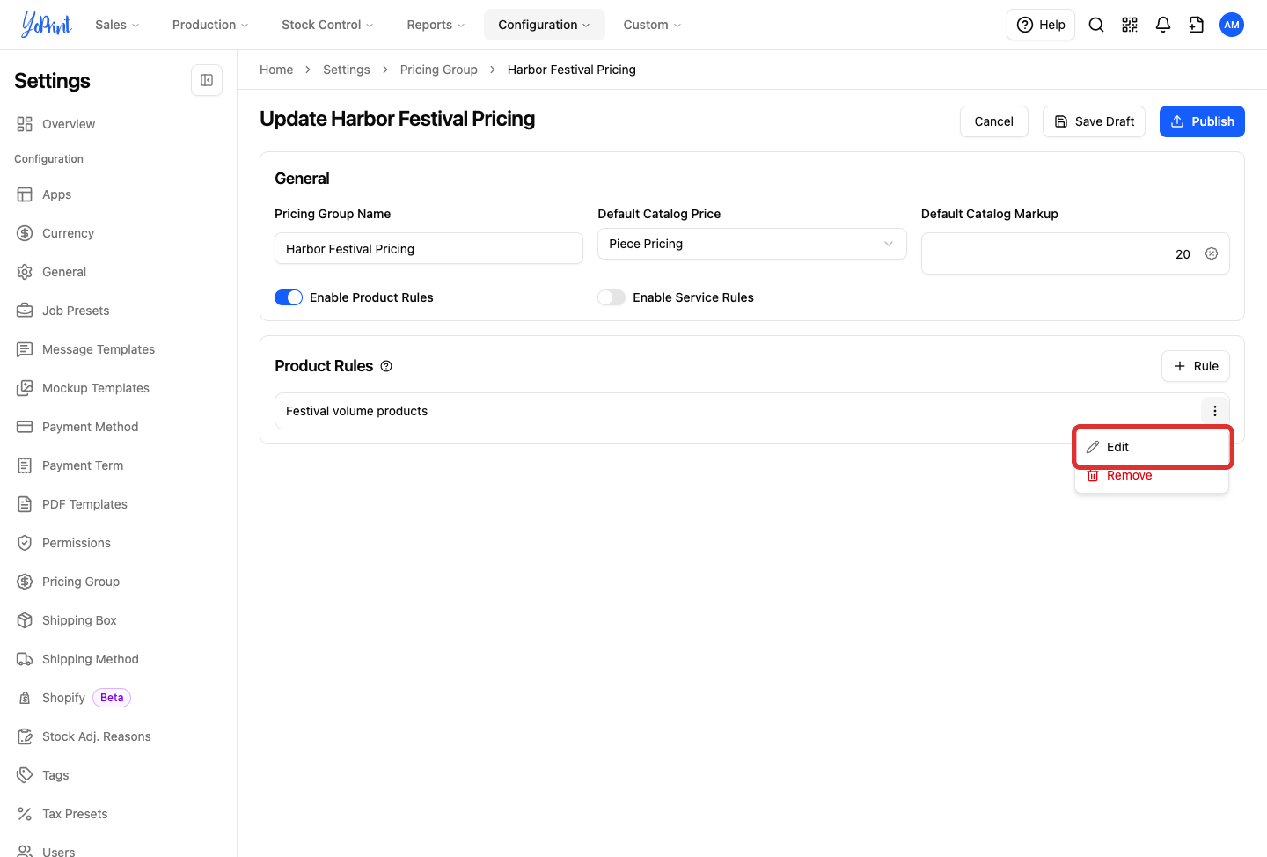Click the PDF Templates icon
This screenshot has width=1267, height=857.
25,504
